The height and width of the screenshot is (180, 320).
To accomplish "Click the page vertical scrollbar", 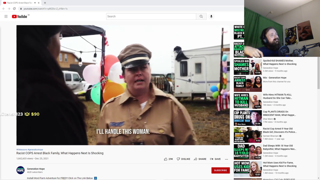I will pos(318,73).
